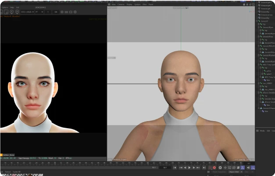The image size is (275, 176).
Task: Open the Options menu in Live Viewer
Action: pos(5,7)
